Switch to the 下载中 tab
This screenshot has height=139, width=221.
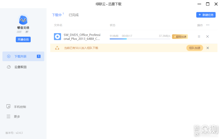point(57,15)
